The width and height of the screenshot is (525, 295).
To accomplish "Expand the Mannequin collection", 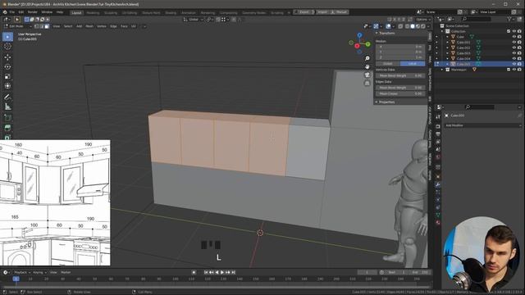I will tap(442, 70).
